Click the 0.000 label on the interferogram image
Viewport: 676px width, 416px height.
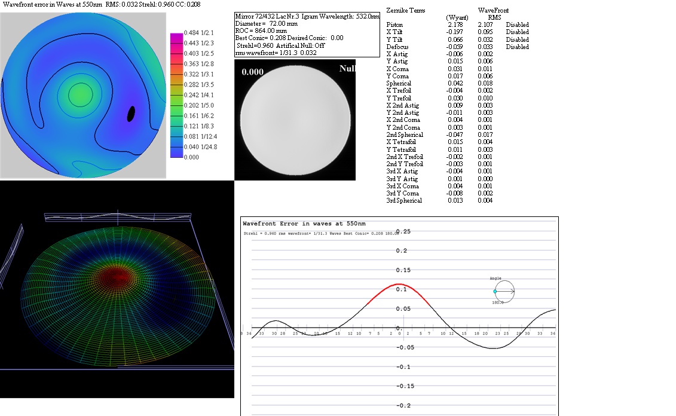point(252,72)
